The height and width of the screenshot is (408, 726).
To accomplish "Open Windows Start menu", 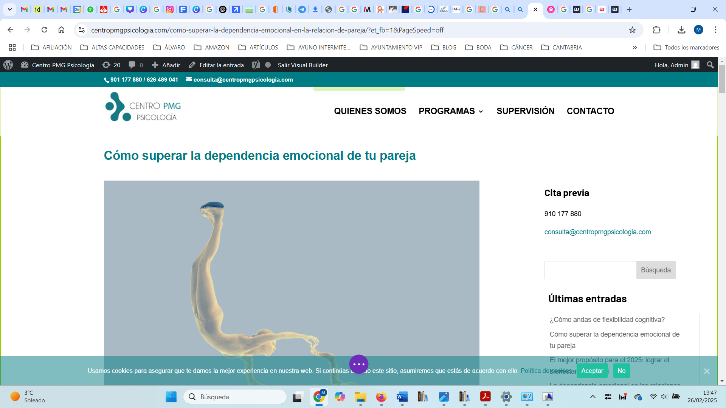I will tap(171, 397).
